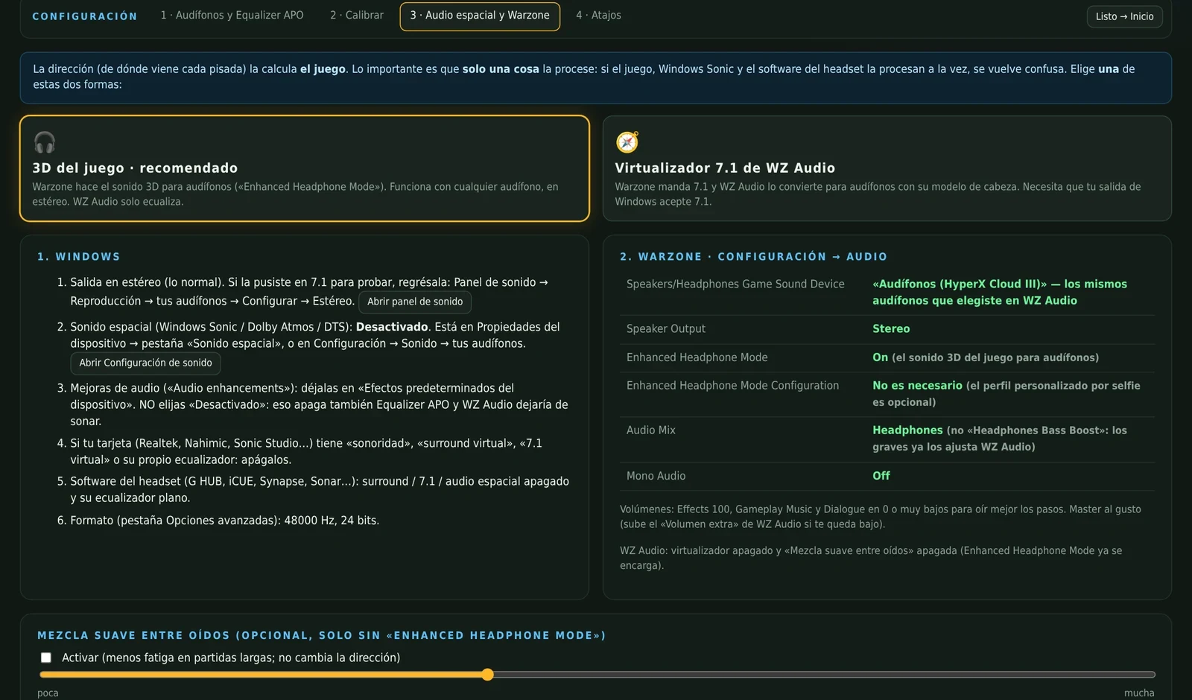Image resolution: width=1192 pixels, height=700 pixels.
Task: Click the '2. WARZONE · CONFIGURACIÓN → AUDIO' heading
Action: click(x=753, y=257)
